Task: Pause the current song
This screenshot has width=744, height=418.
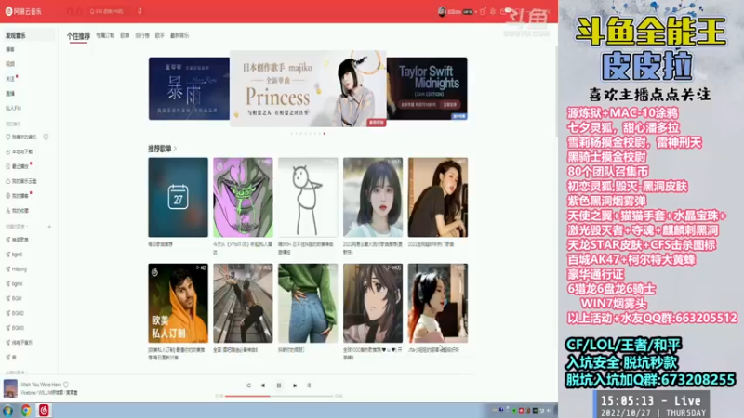Action: [x=279, y=385]
